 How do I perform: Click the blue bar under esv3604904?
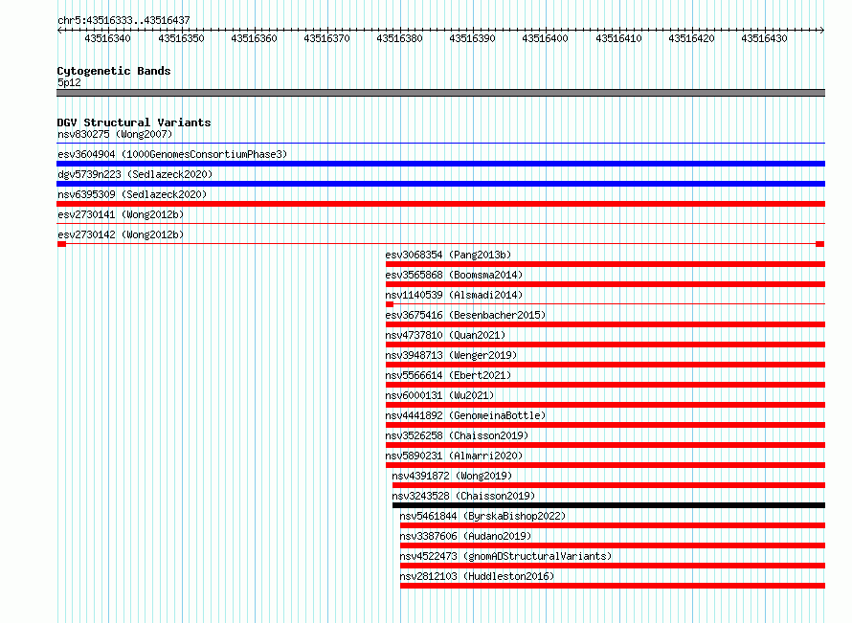[x=440, y=164]
